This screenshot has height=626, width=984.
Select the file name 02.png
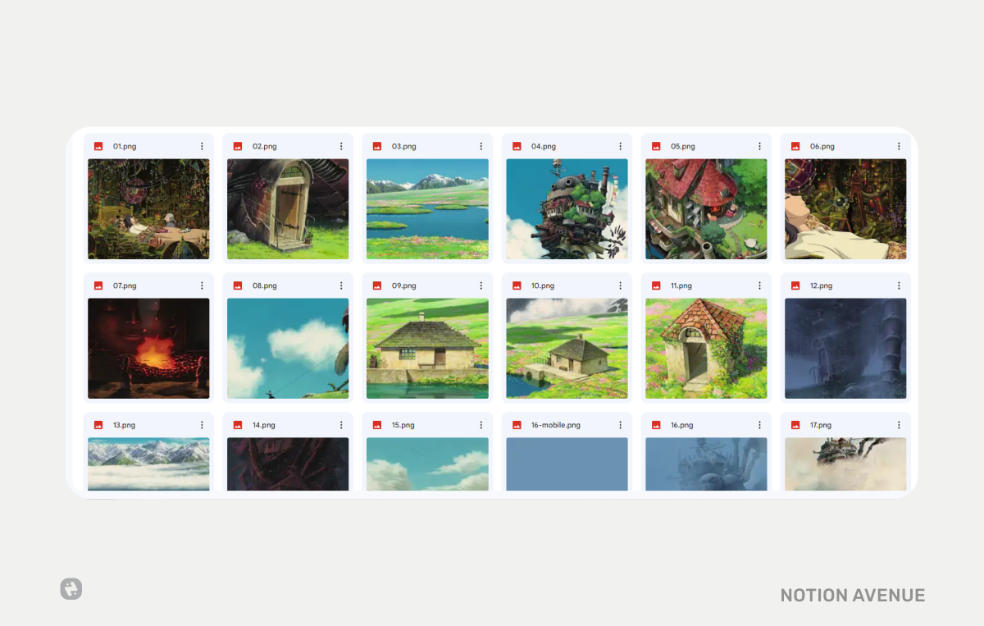[264, 146]
